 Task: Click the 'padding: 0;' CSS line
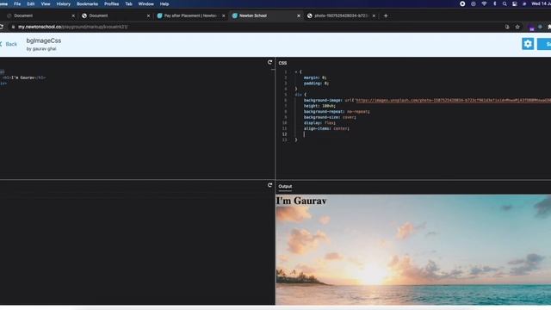click(x=316, y=84)
